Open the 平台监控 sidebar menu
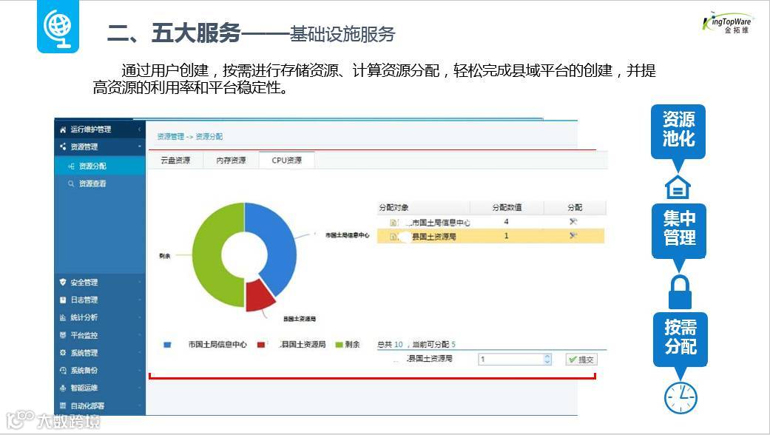Image resolution: width=770 pixels, height=435 pixels. (100, 335)
